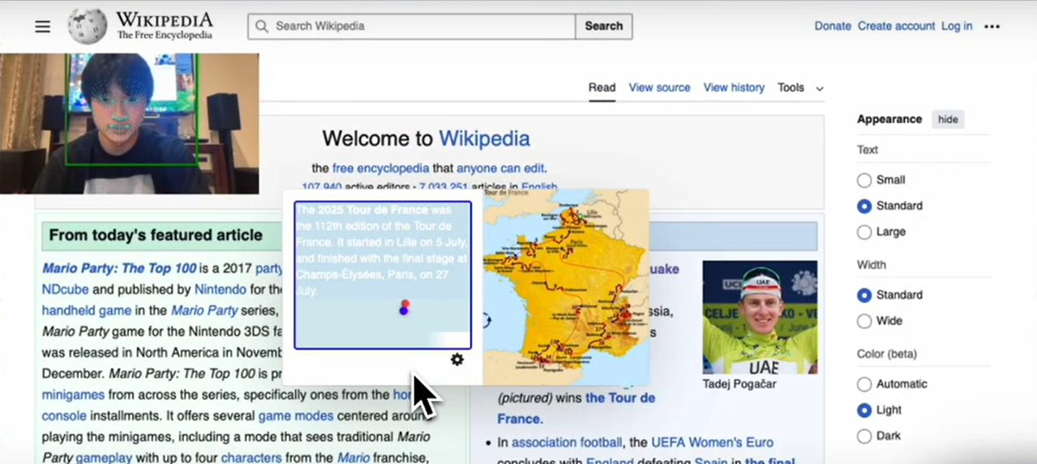Open the hamburger main menu

coord(42,27)
